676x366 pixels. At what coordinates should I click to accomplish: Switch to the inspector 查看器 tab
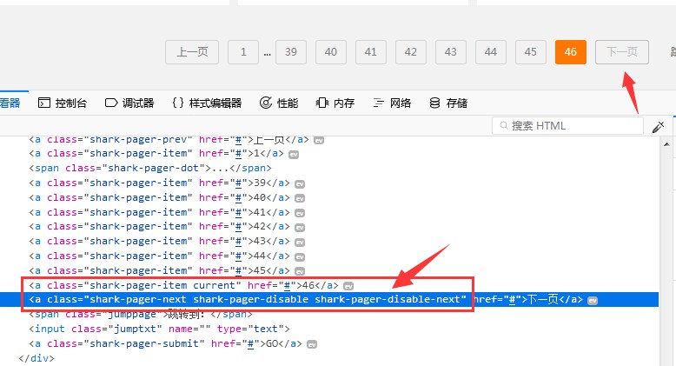click(x=10, y=103)
